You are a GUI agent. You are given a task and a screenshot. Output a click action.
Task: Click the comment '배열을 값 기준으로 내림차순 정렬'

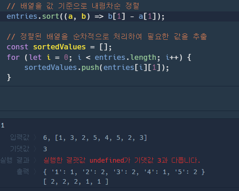(x=73, y=6)
